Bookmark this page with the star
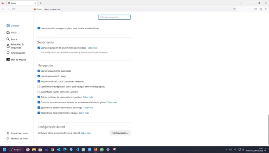 pos(234,9)
